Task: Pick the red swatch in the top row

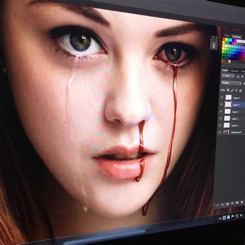Action: pyautogui.click(x=224, y=39)
